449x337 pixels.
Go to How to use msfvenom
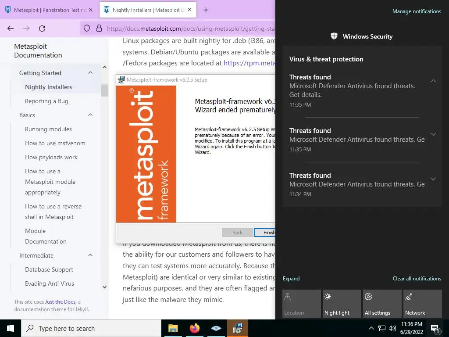[x=55, y=143]
